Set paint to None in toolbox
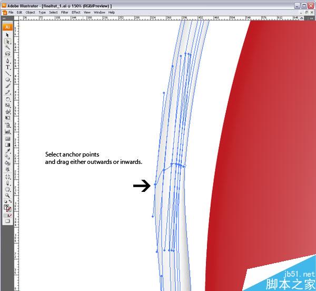Screen dimensions: 316x291 [x=10, y=216]
